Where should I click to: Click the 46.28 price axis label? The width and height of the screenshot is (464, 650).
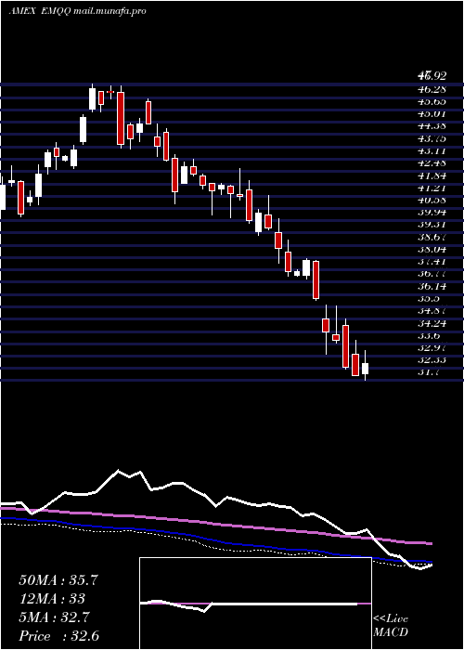(432, 89)
